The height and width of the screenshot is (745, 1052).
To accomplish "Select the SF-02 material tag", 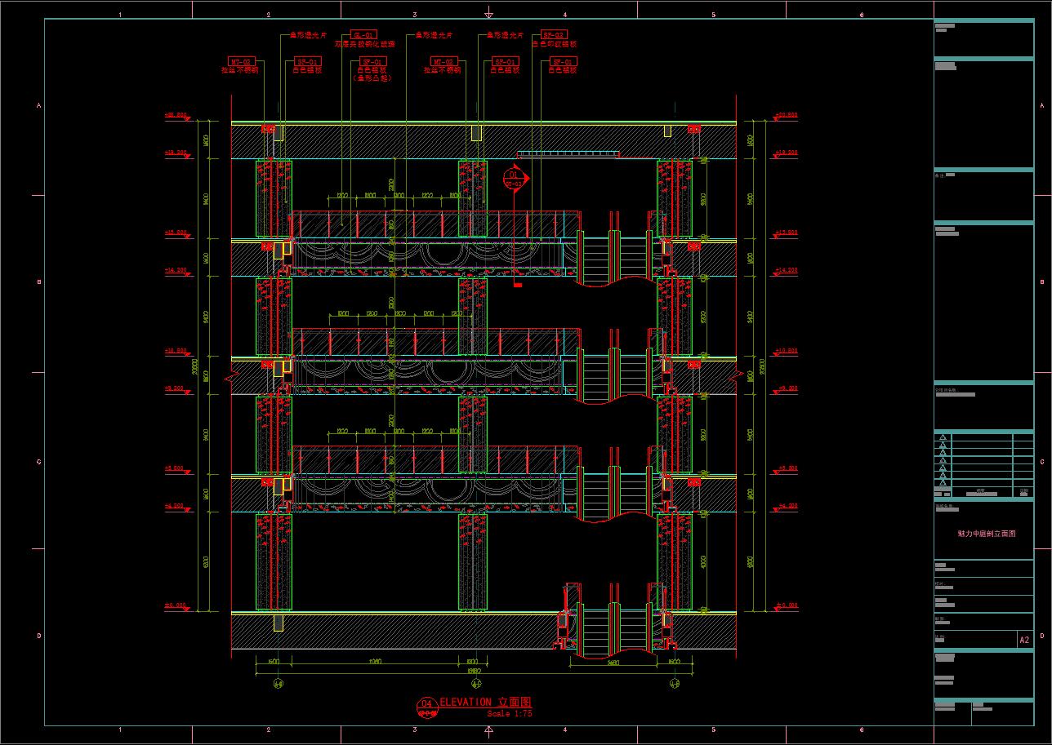I will [554, 35].
